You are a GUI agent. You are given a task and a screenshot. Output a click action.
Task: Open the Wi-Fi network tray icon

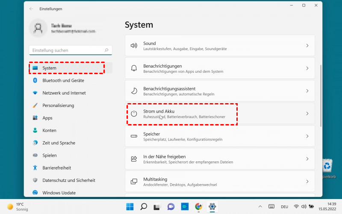(x=296, y=206)
